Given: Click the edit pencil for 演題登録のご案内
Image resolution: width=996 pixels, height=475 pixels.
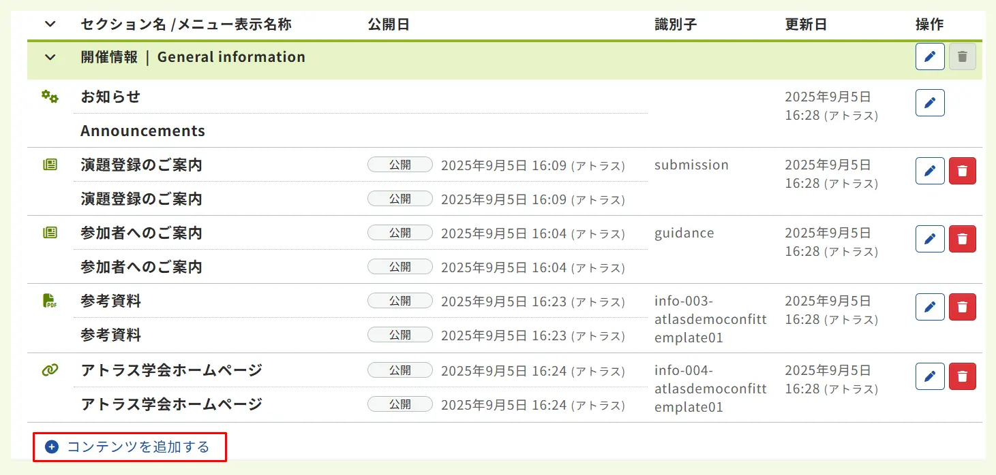Looking at the screenshot, I should click(x=929, y=170).
